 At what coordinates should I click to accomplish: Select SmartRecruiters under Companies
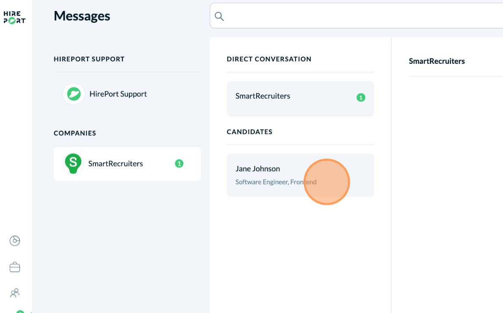coord(127,163)
